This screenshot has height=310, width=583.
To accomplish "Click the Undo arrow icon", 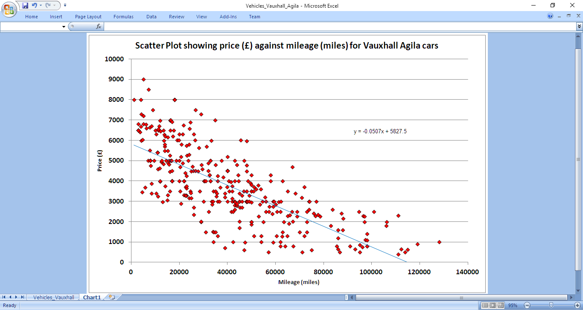I will click(x=34, y=6).
